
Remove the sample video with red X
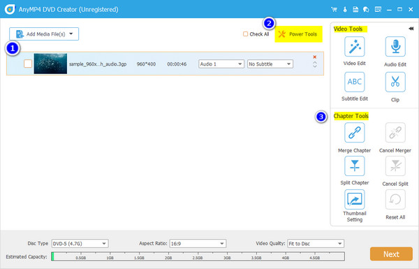click(315, 57)
